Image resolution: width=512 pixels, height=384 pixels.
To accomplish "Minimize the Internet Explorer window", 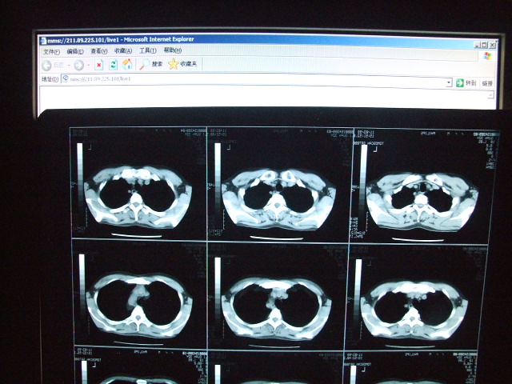I will (x=477, y=45).
